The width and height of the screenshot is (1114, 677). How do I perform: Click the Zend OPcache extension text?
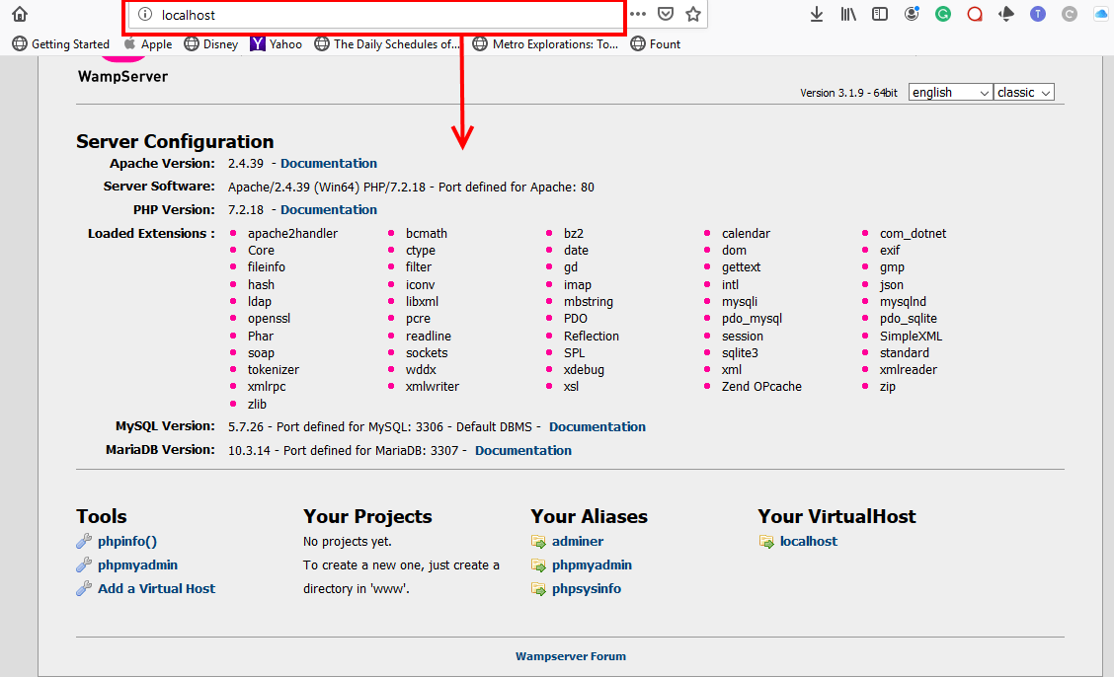pos(761,387)
